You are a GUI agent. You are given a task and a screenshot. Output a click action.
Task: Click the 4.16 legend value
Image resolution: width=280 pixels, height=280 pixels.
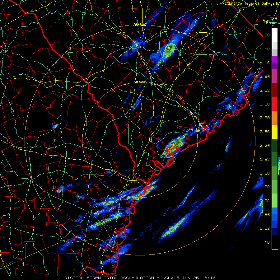pyautogui.click(x=265, y=63)
